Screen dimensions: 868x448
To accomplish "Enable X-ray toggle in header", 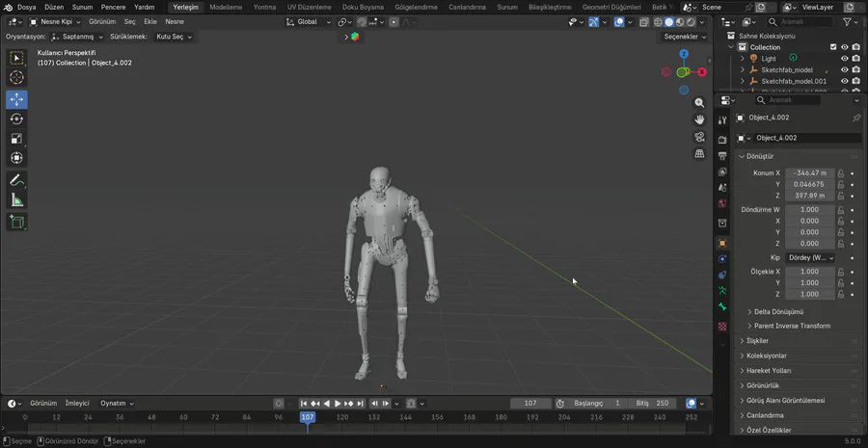I will pos(644,22).
